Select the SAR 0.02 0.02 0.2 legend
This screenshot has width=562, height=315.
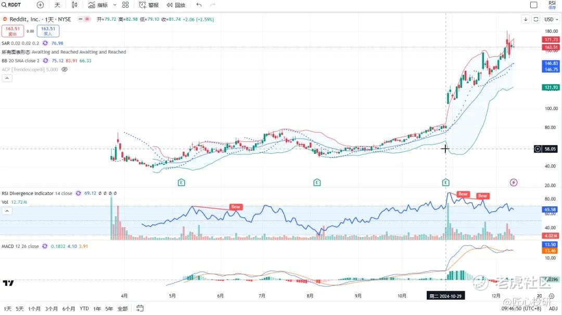[20, 43]
